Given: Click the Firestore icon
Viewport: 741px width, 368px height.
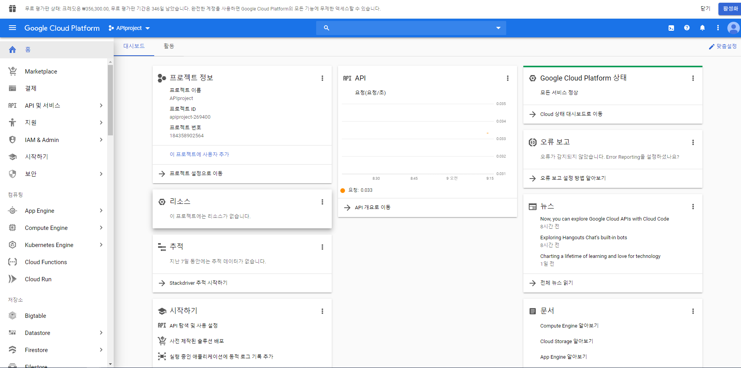Looking at the screenshot, I should tap(12, 350).
